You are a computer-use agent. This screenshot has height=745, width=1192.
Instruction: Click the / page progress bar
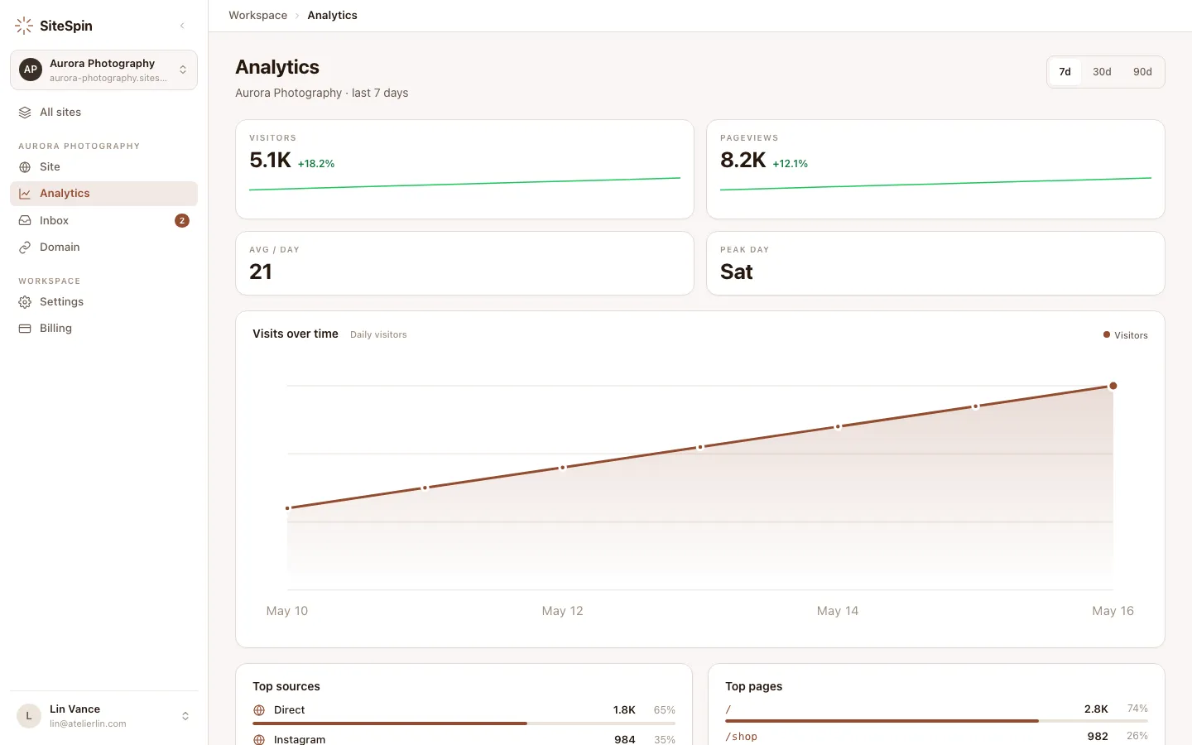936,721
